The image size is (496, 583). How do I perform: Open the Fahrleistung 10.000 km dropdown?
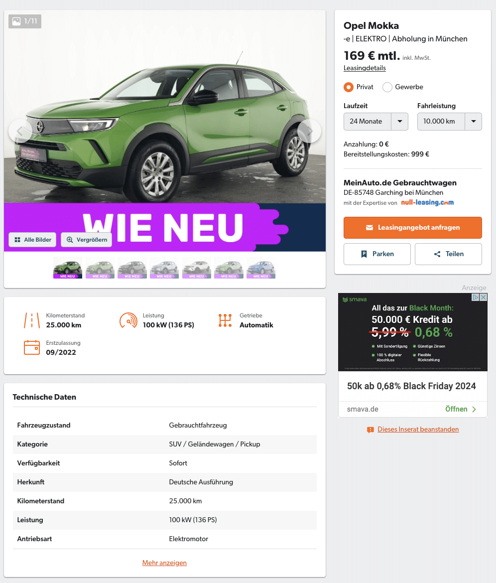point(450,122)
